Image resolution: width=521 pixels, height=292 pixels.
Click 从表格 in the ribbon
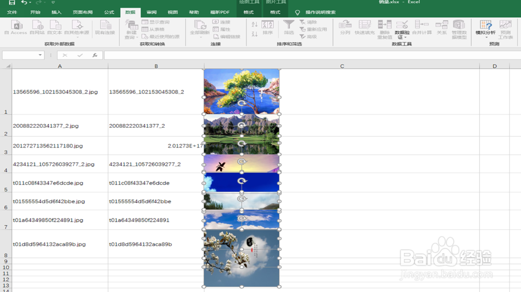click(x=153, y=29)
